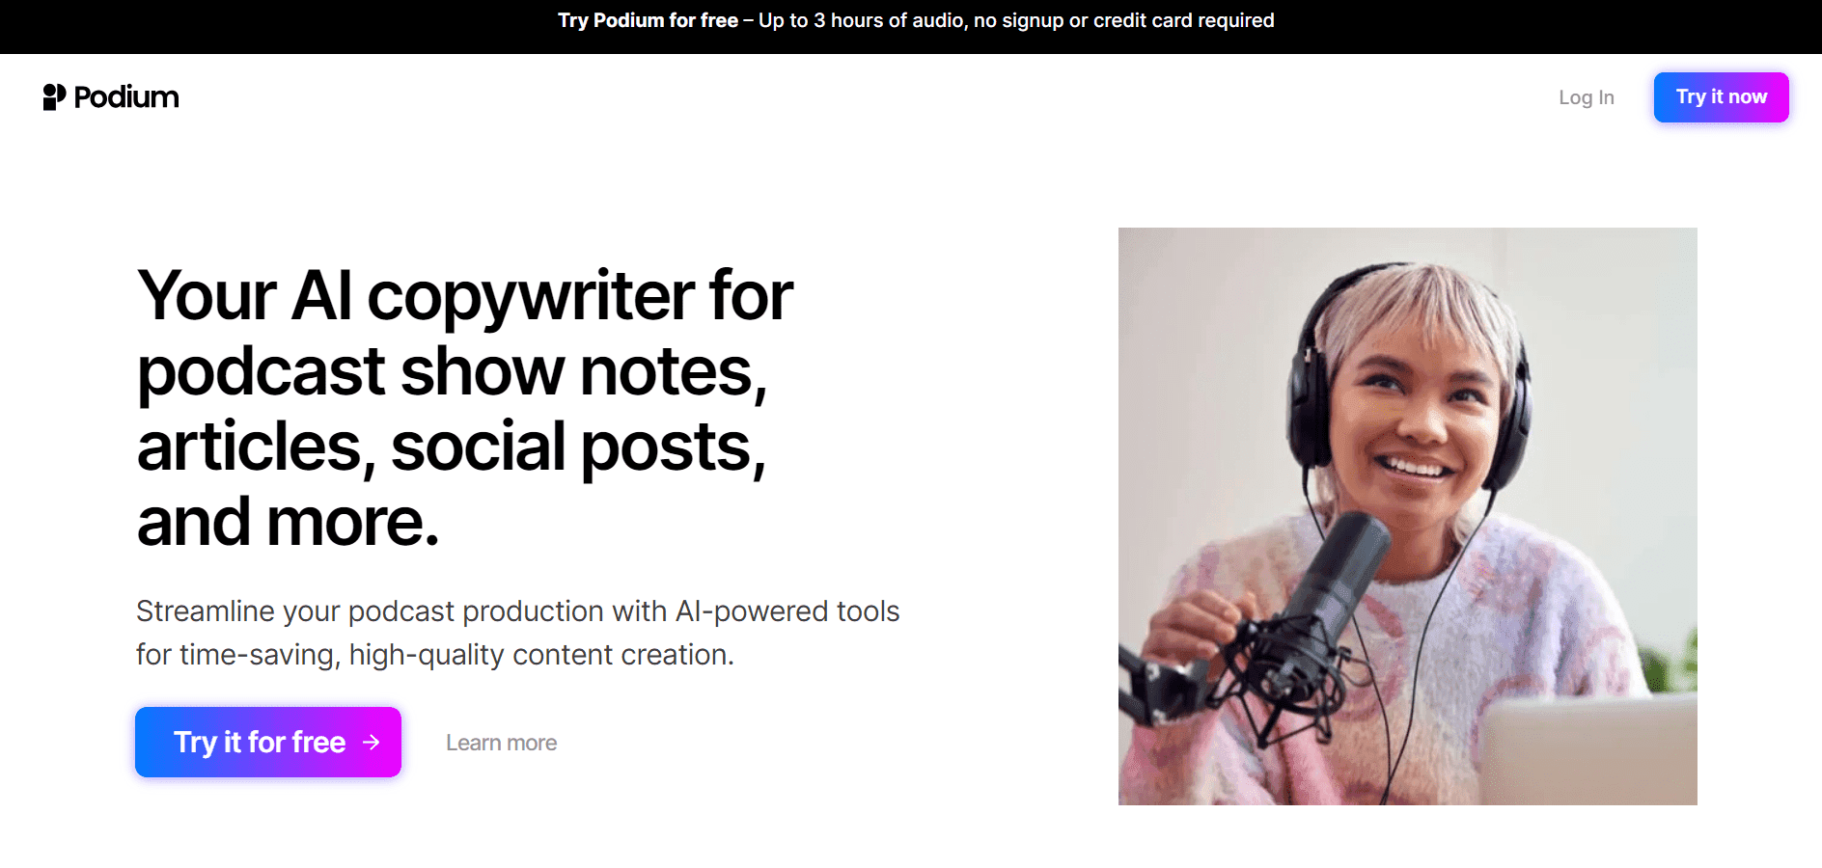Click the "high-quality content creation" paragraph line
The width and height of the screenshot is (1822, 868).
click(x=434, y=655)
